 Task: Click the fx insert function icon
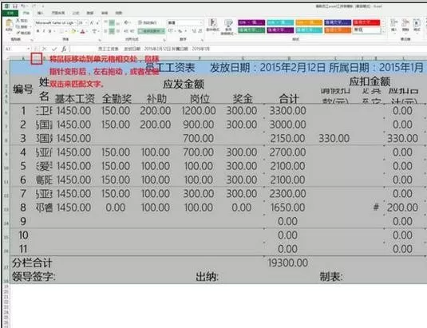pos(64,49)
